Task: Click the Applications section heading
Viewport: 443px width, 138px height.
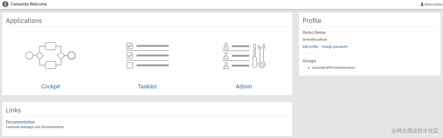Action: (24, 21)
